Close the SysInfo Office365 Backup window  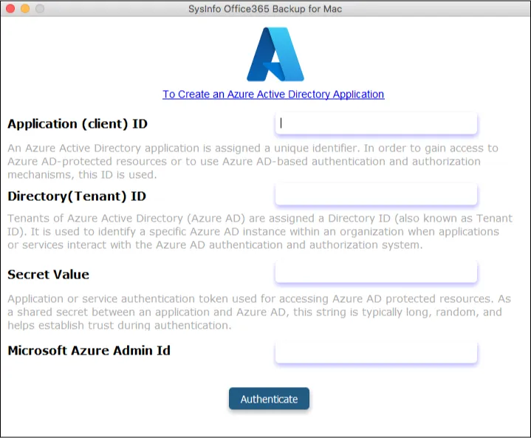(x=10, y=8)
